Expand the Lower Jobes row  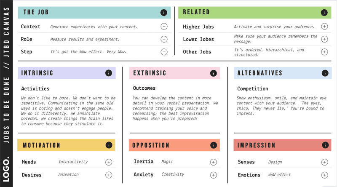tap(324, 39)
